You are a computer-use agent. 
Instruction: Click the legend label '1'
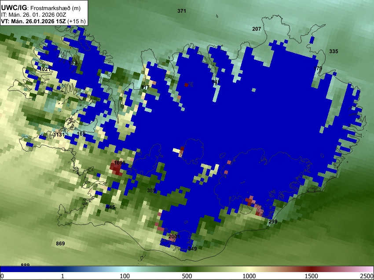(62, 276)
